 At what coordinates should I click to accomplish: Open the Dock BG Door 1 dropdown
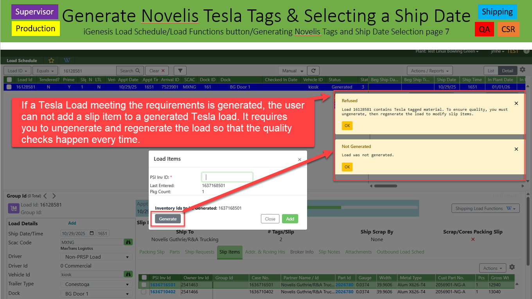coord(96,294)
